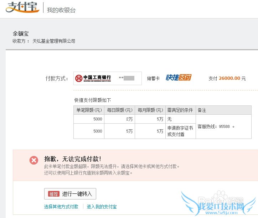
Task: Click the red 推荐 badge
Action: [54, 194]
